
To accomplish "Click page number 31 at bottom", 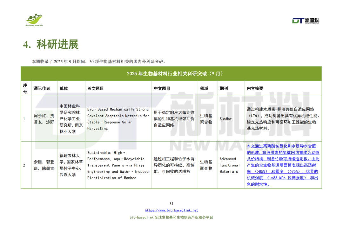I will coord(171,204).
